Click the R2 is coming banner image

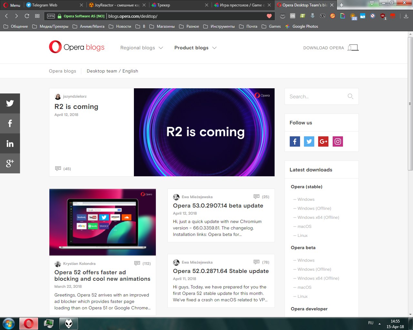click(204, 132)
